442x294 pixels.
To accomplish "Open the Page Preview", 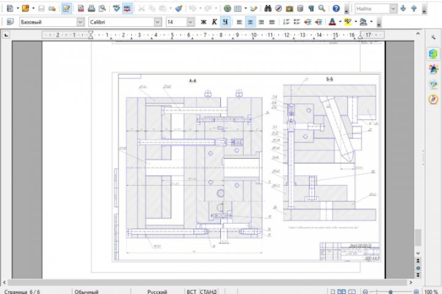I will 102,9.
